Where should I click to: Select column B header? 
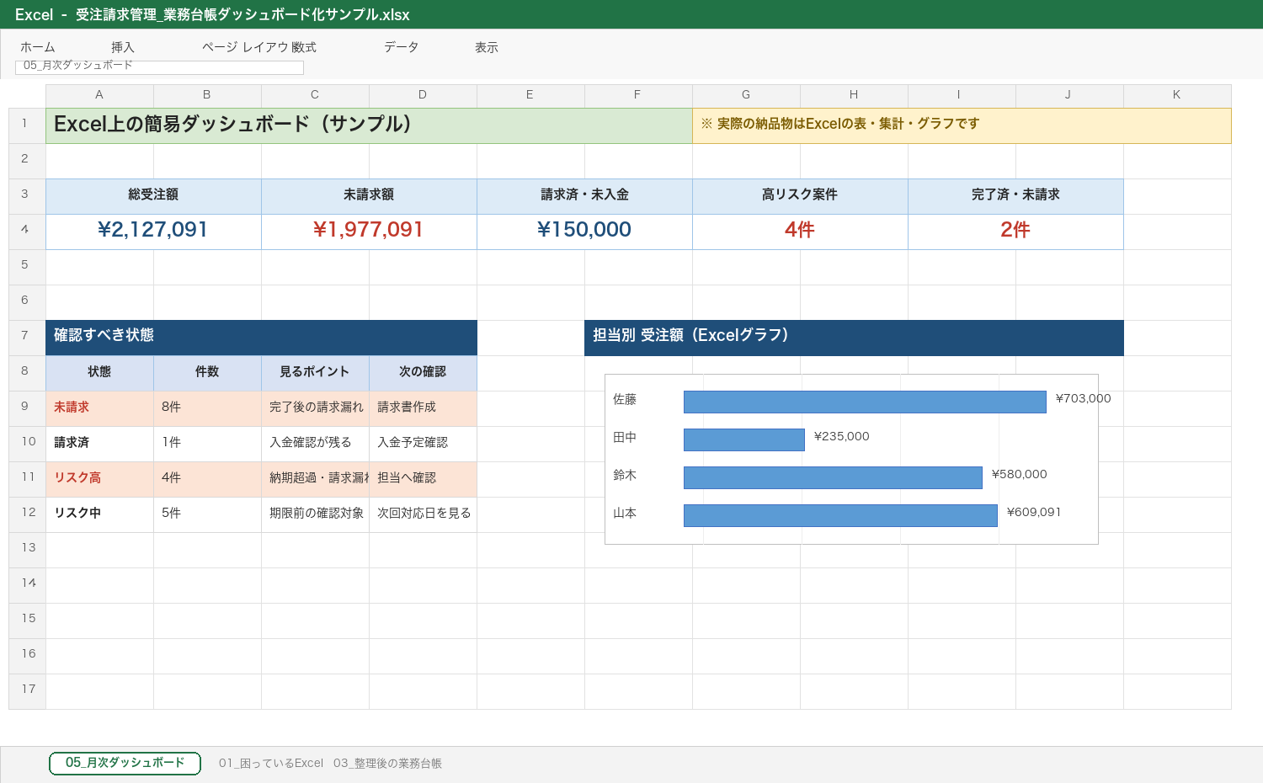207,95
